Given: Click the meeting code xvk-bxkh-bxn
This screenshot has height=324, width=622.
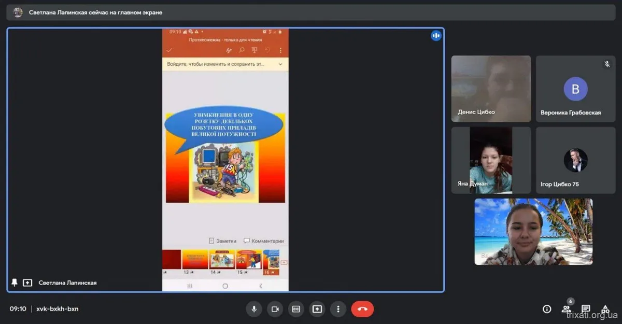Looking at the screenshot, I should tap(58, 309).
